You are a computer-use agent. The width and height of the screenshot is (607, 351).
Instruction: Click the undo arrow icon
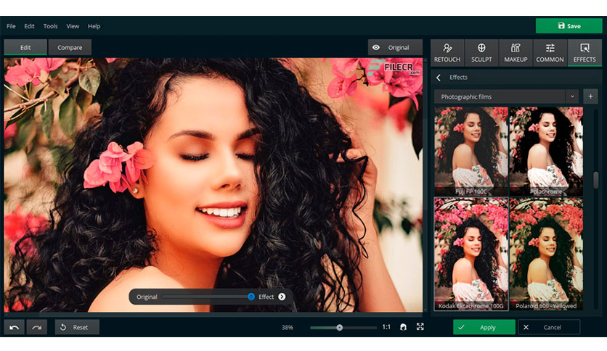click(x=15, y=327)
